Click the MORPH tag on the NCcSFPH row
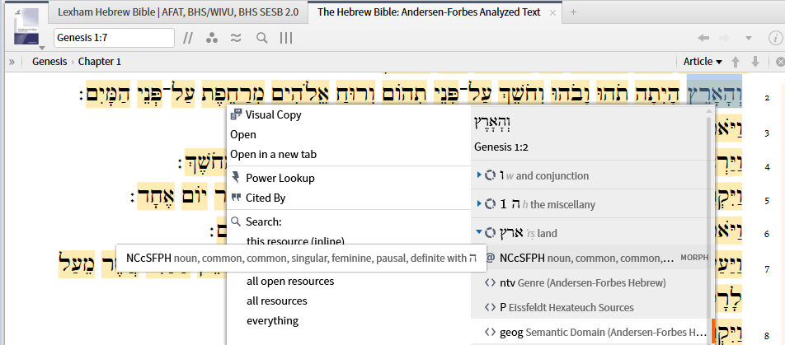Screen dimensions: 785x345 point(694,258)
